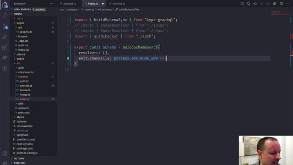Collapse the src folder
293x165 pixels.
tap(18, 63)
